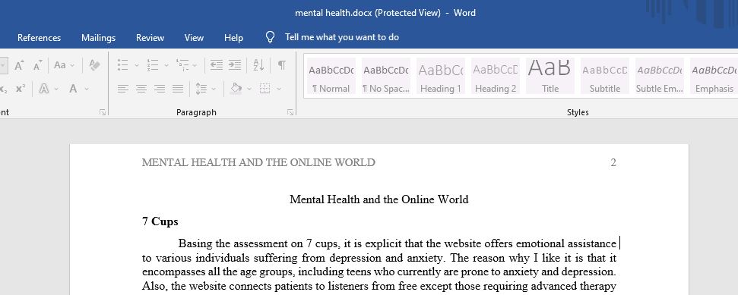
Task: Clear all formatting with eraser icon
Action: 94,64
